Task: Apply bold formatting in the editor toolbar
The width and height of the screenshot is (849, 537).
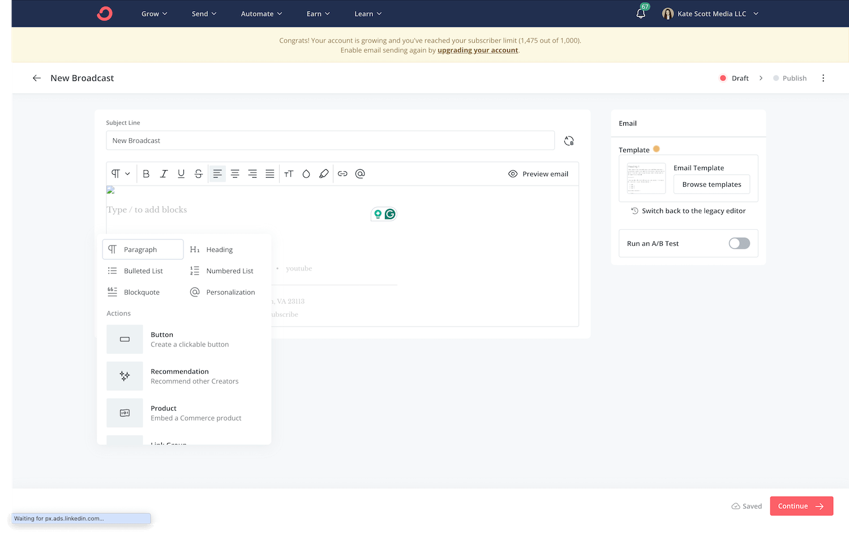Action: [146, 174]
